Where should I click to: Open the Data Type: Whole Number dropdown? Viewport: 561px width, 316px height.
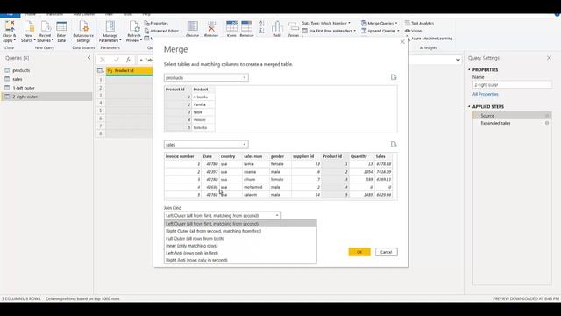coord(326,24)
